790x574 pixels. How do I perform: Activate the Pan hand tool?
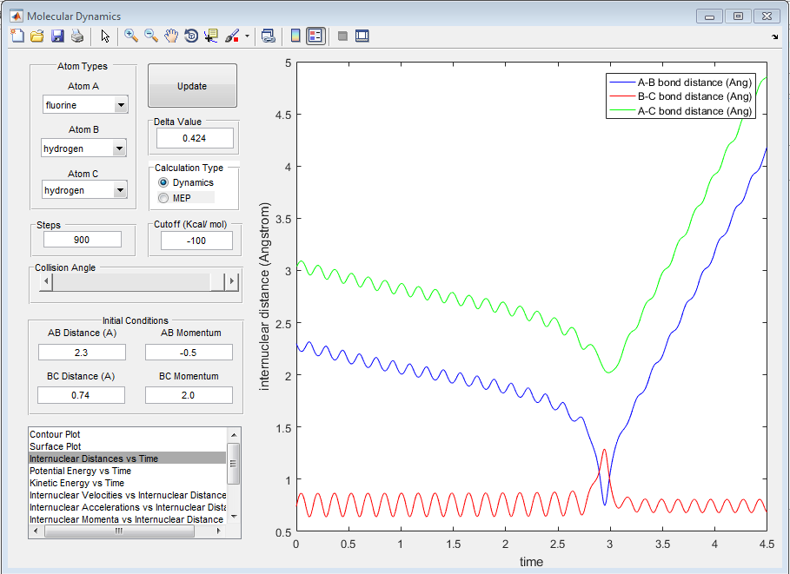[x=171, y=36]
